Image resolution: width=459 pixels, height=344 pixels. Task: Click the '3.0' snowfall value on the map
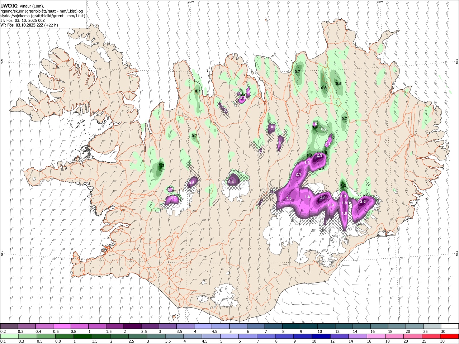322,198
